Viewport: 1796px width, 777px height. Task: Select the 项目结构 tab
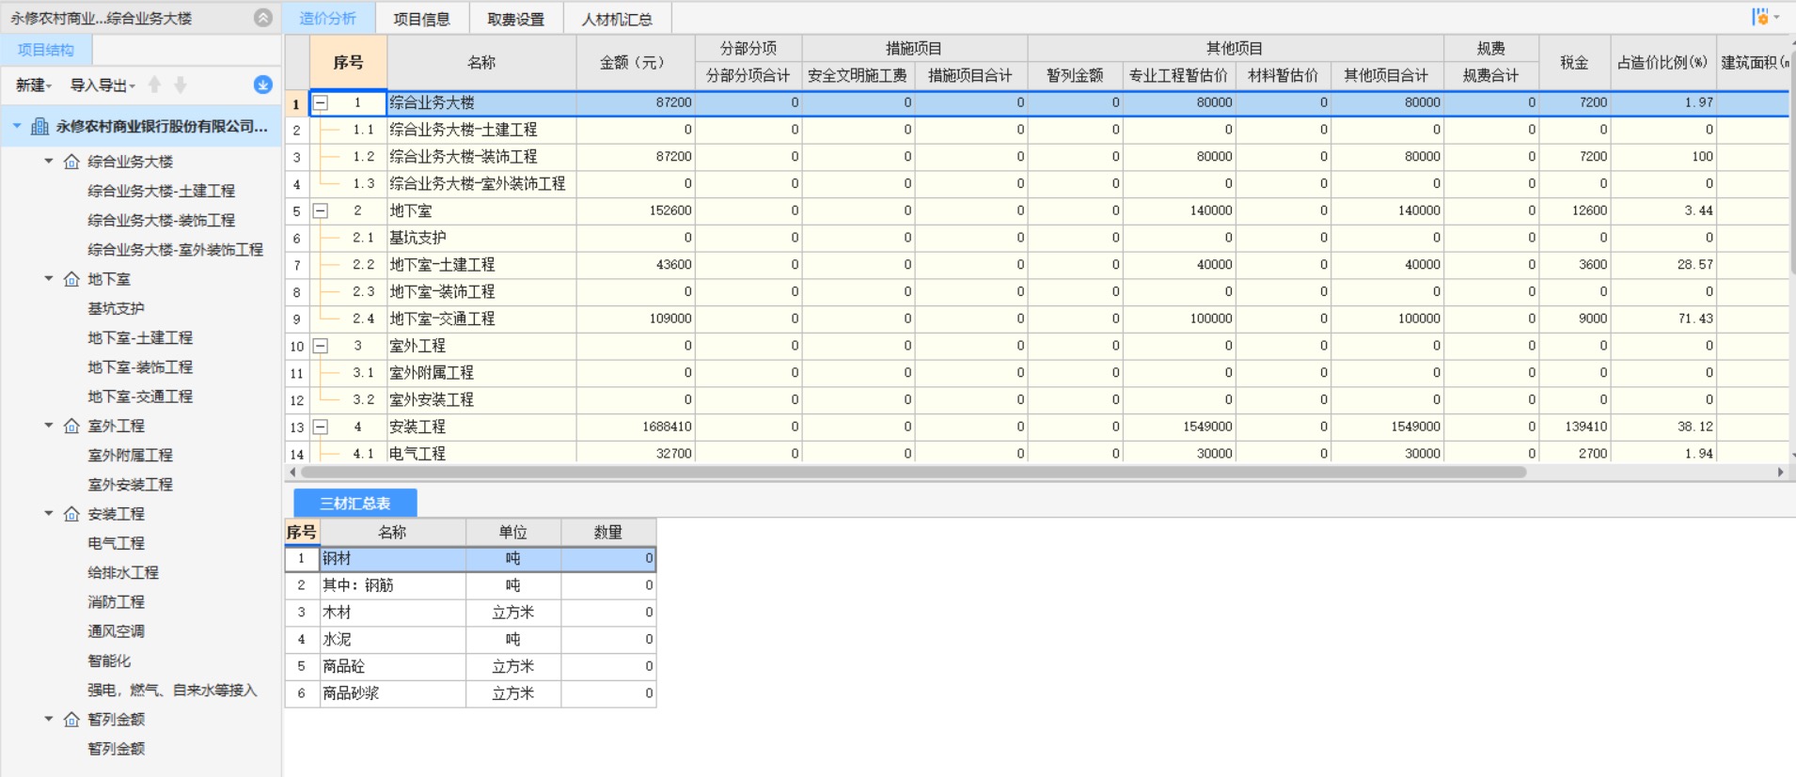pos(46,50)
